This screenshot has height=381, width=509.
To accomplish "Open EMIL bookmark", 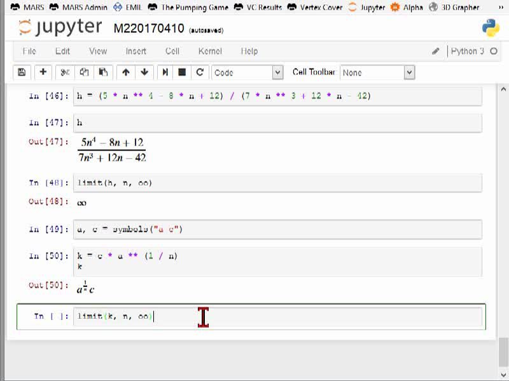I will click(x=128, y=7).
